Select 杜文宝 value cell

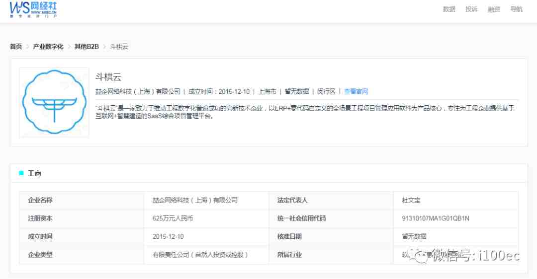click(456, 201)
